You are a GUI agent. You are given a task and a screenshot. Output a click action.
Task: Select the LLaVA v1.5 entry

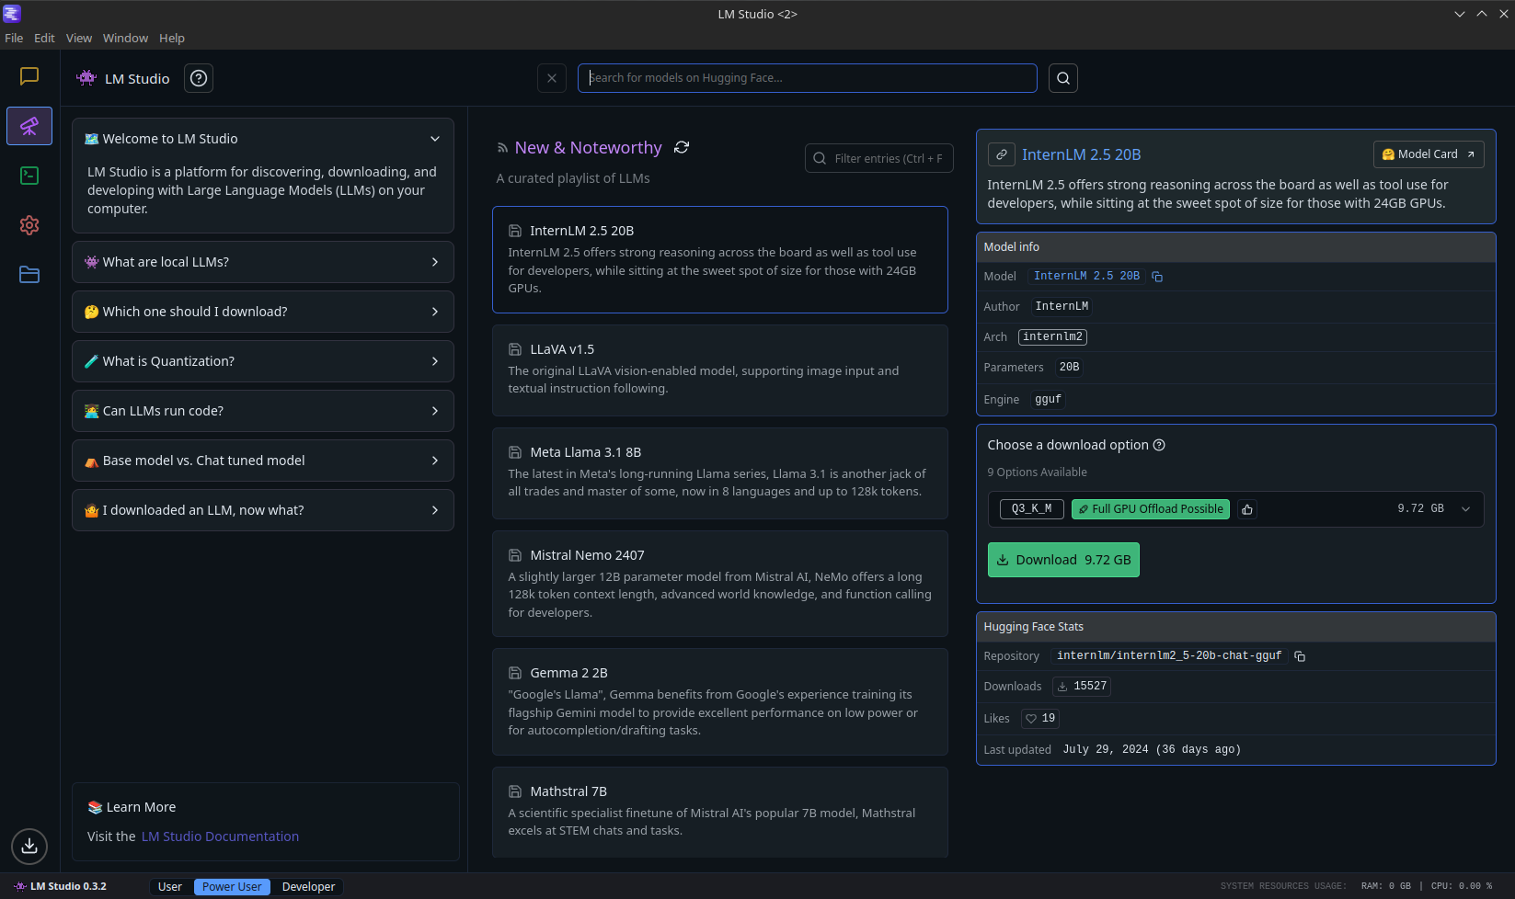[720, 370]
